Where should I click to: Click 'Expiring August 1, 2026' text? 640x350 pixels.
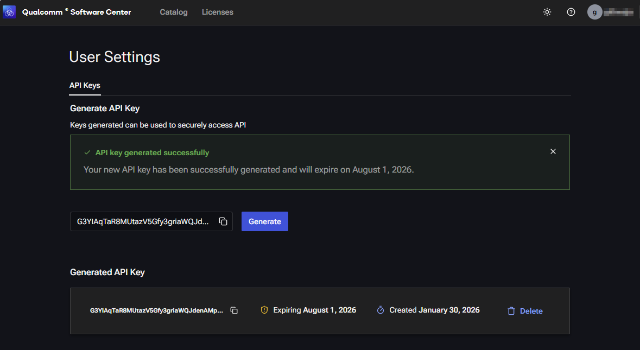pyautogui.click(x=314, y=310)
